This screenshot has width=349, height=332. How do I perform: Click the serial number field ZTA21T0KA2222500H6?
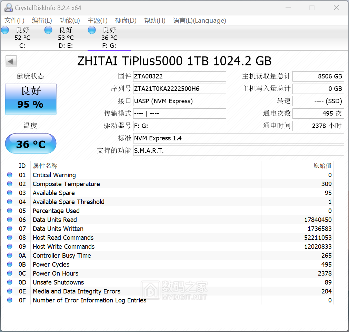coord(180,89)
